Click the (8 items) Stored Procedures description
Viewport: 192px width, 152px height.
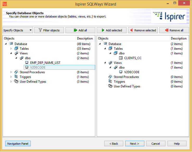click(83, 72)
